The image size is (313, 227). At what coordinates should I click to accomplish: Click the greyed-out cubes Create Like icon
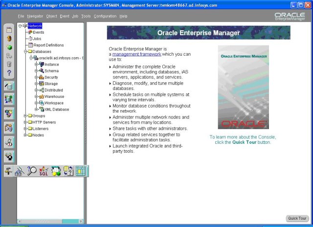(x=9, y=56)
